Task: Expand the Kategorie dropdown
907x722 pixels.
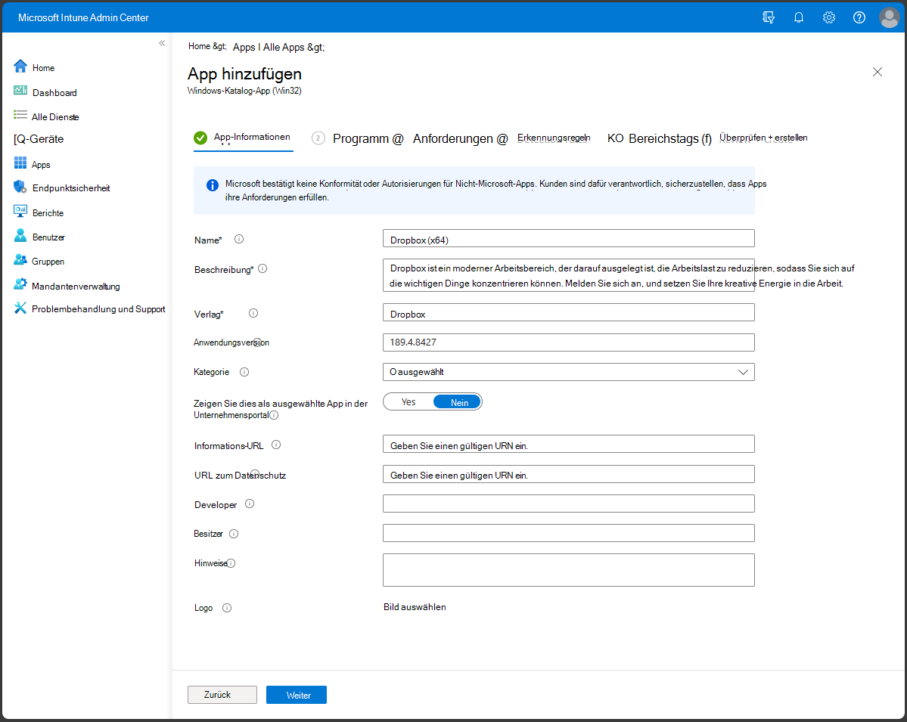Action: 568,372
